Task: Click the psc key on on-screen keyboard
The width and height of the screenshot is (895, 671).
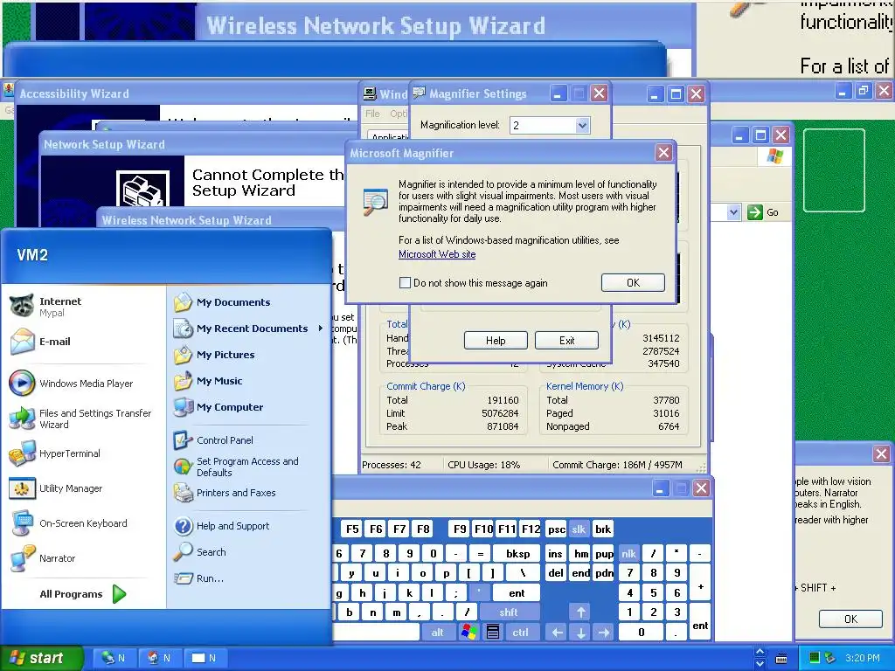Action: [x=556, y=529]
